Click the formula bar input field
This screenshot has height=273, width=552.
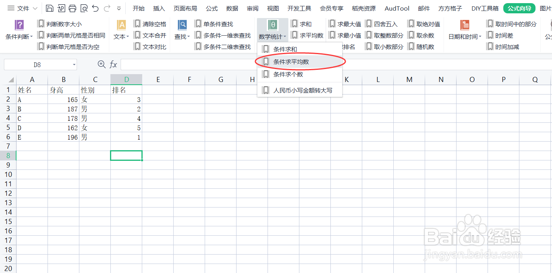pos(236,64)
